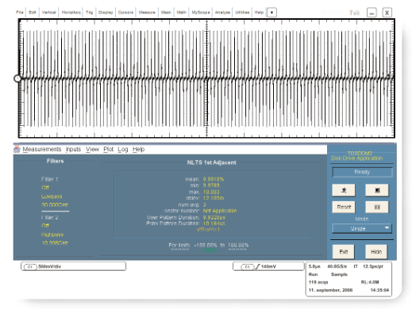Open the Utilities menu
412x309 pixels.
click(242, 13)
